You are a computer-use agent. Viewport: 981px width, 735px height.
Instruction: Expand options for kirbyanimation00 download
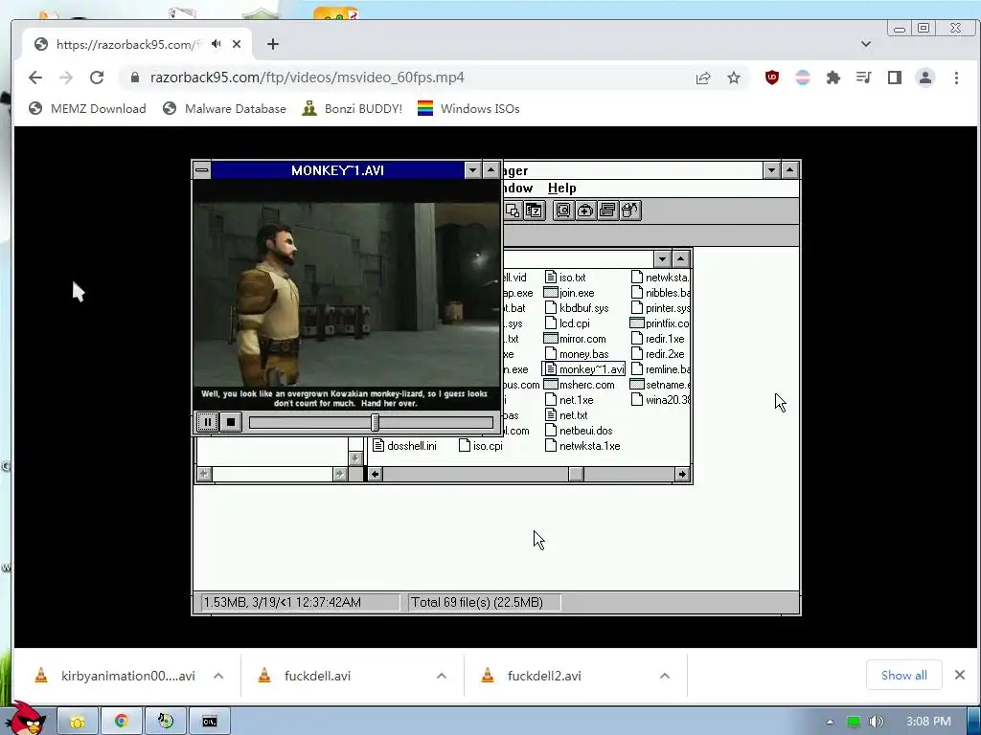(218, 676)
